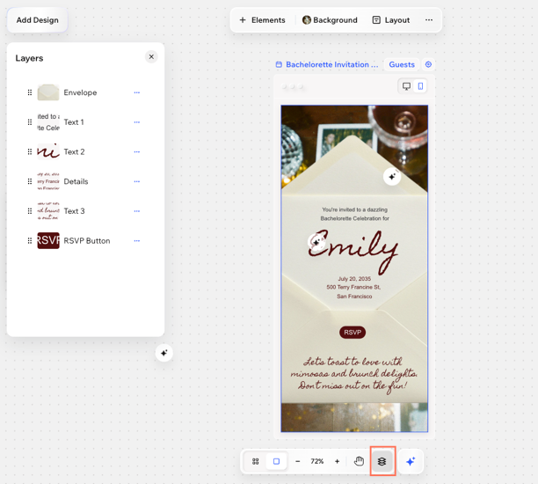
Task: Open the Background settings
Action: tap(330, 20)
